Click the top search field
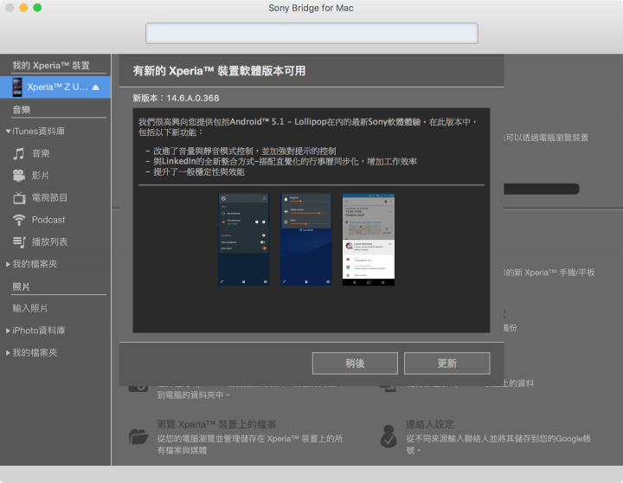This screenshot has height=483, width=623. coord(311,33)
